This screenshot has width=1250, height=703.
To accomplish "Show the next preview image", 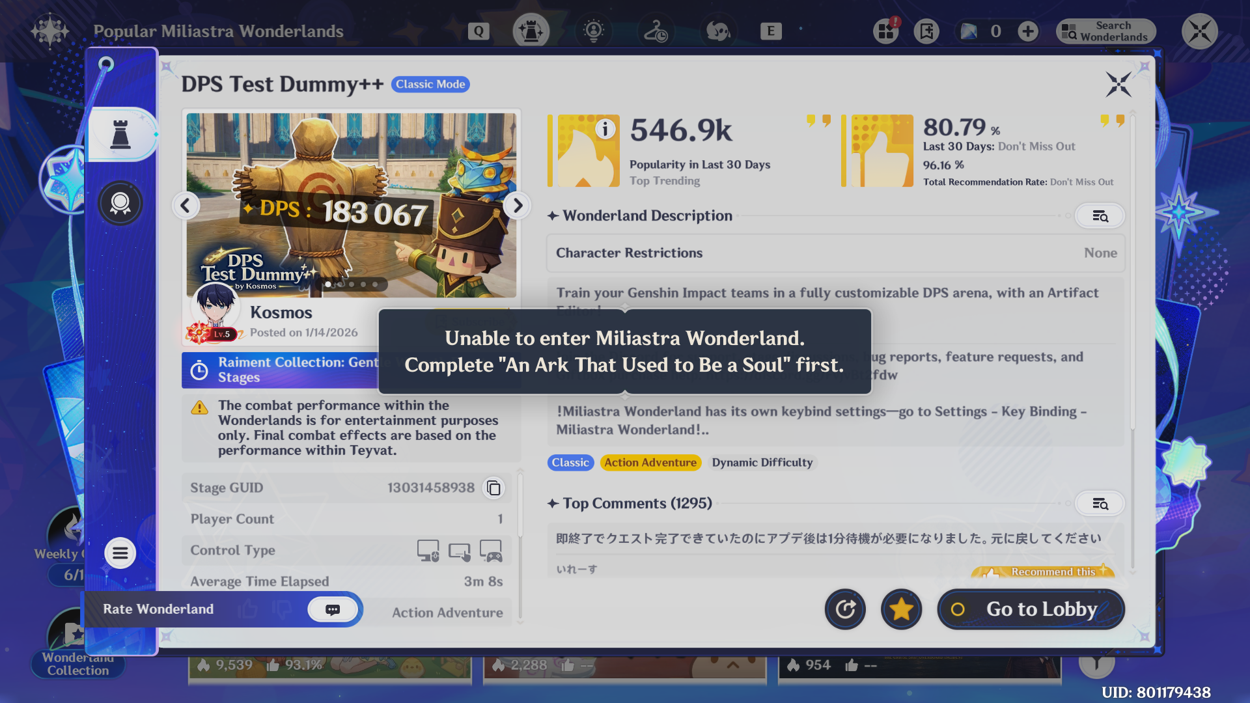I will pos(518,206).
